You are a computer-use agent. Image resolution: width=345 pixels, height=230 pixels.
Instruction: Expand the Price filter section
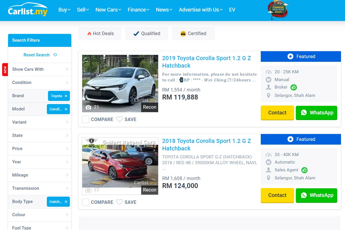pyautogui.click(x=40, y=149)
